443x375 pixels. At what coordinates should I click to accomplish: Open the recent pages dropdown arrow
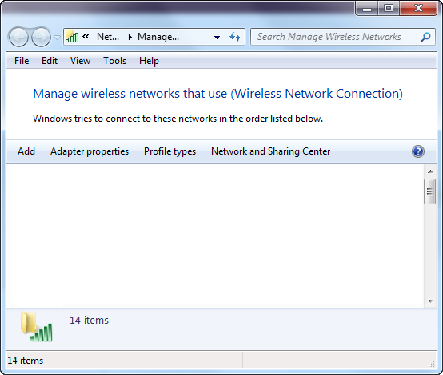57,38
